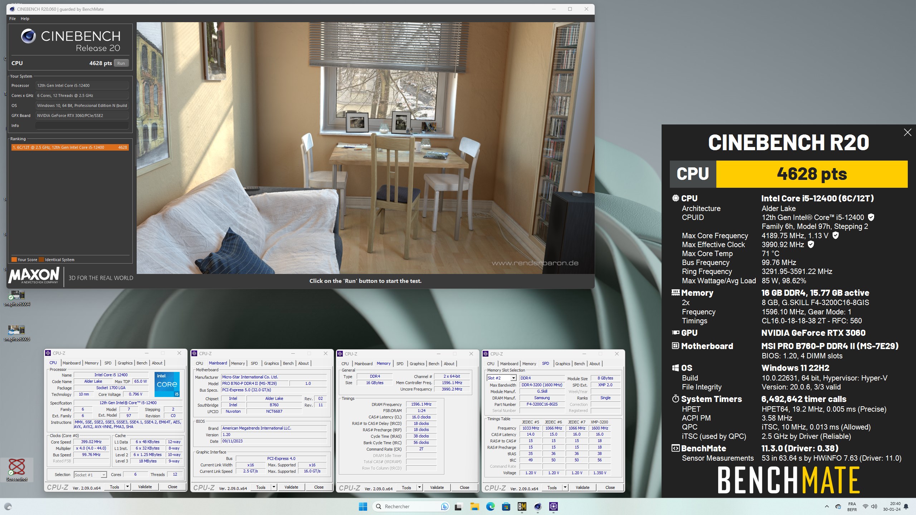916x515 pixels.
Task: Click the Intel Core i5 logo in CPU-Z
Action: 167,384
